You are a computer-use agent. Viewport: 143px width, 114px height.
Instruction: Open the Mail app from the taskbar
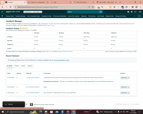(x=57, y=112)
